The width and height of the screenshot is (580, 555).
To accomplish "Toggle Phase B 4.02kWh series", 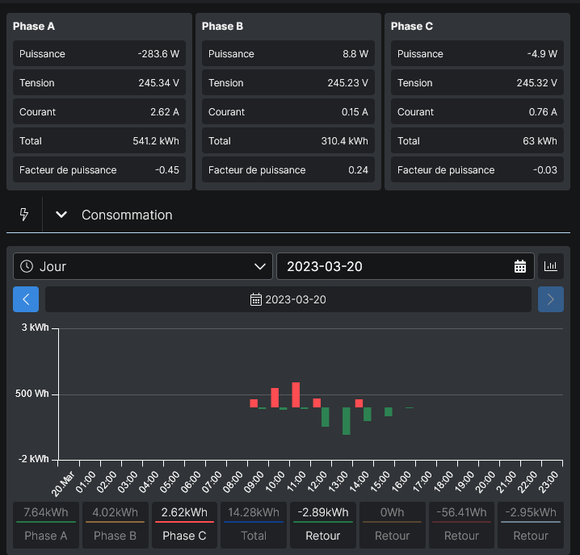I will (115, 524).
